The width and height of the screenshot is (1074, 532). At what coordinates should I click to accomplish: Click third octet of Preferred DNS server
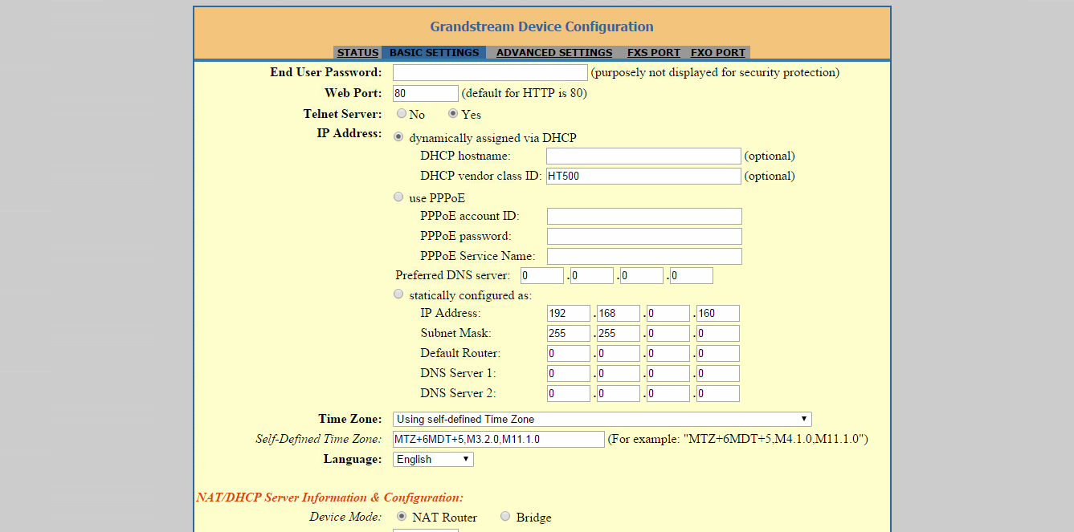(642, 276)
